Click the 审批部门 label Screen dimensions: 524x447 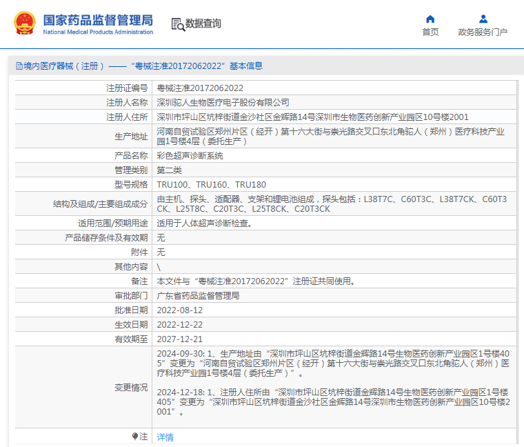click(131, 295)
